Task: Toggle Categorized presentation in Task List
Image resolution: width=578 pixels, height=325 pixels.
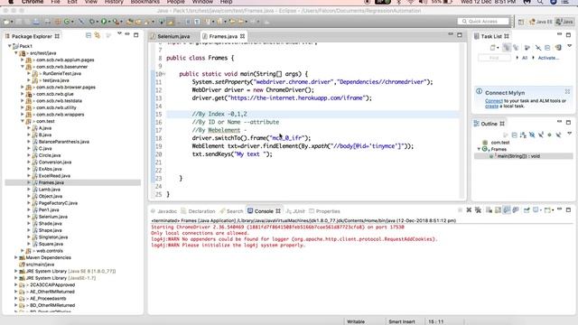Action: click(507, 48)
